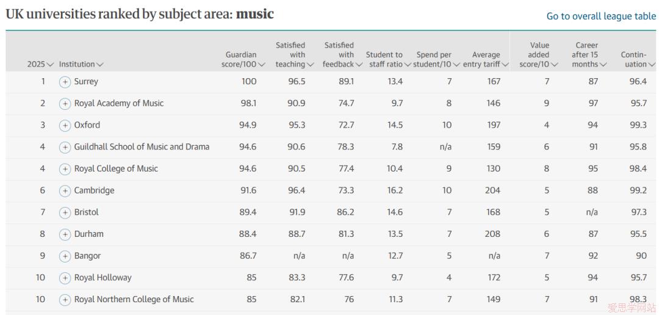Click Royal Northern College of Music name
Screen dimensions: 659x315
pyautogui.click(x=134, y=300)
